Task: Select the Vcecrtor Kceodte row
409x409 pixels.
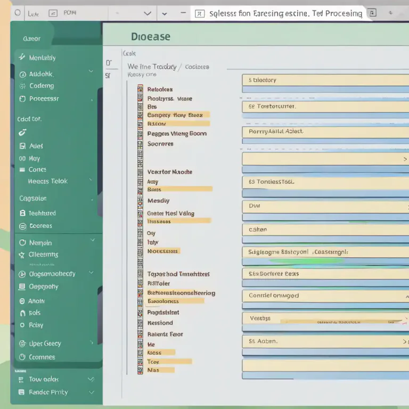Action: coord(169,172)
